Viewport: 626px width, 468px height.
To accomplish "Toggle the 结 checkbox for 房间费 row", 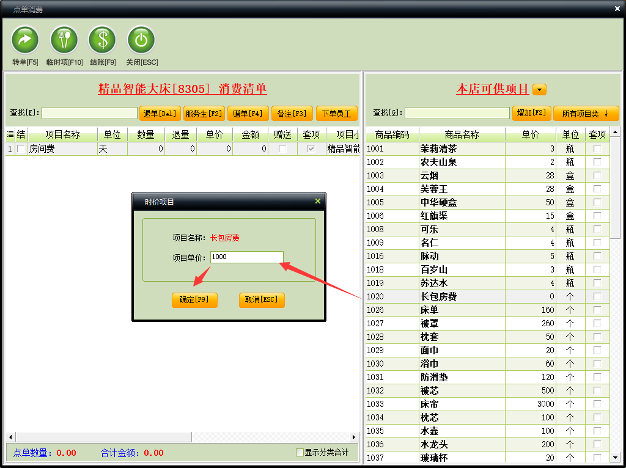I will pos(21,149).
